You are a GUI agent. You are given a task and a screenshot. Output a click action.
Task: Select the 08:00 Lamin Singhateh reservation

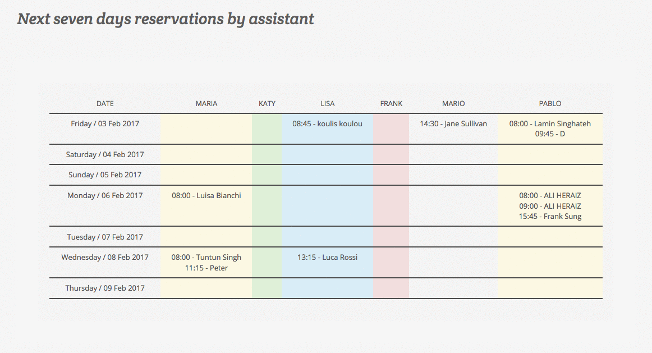click(550, 123)
